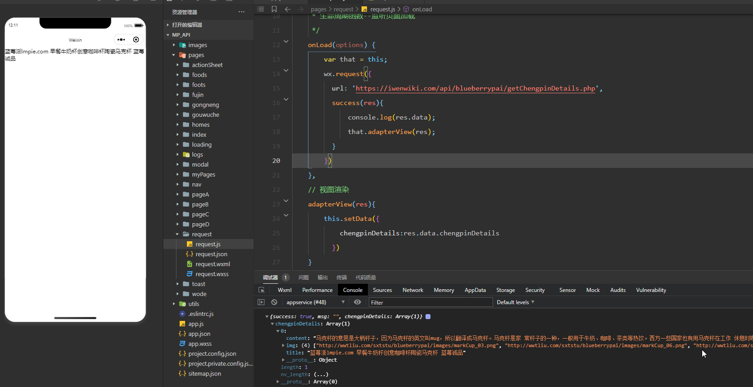Toggle the bookmark icon in the editor toolbar
Viewport: 753px width, 387px height.
[274, 9]
